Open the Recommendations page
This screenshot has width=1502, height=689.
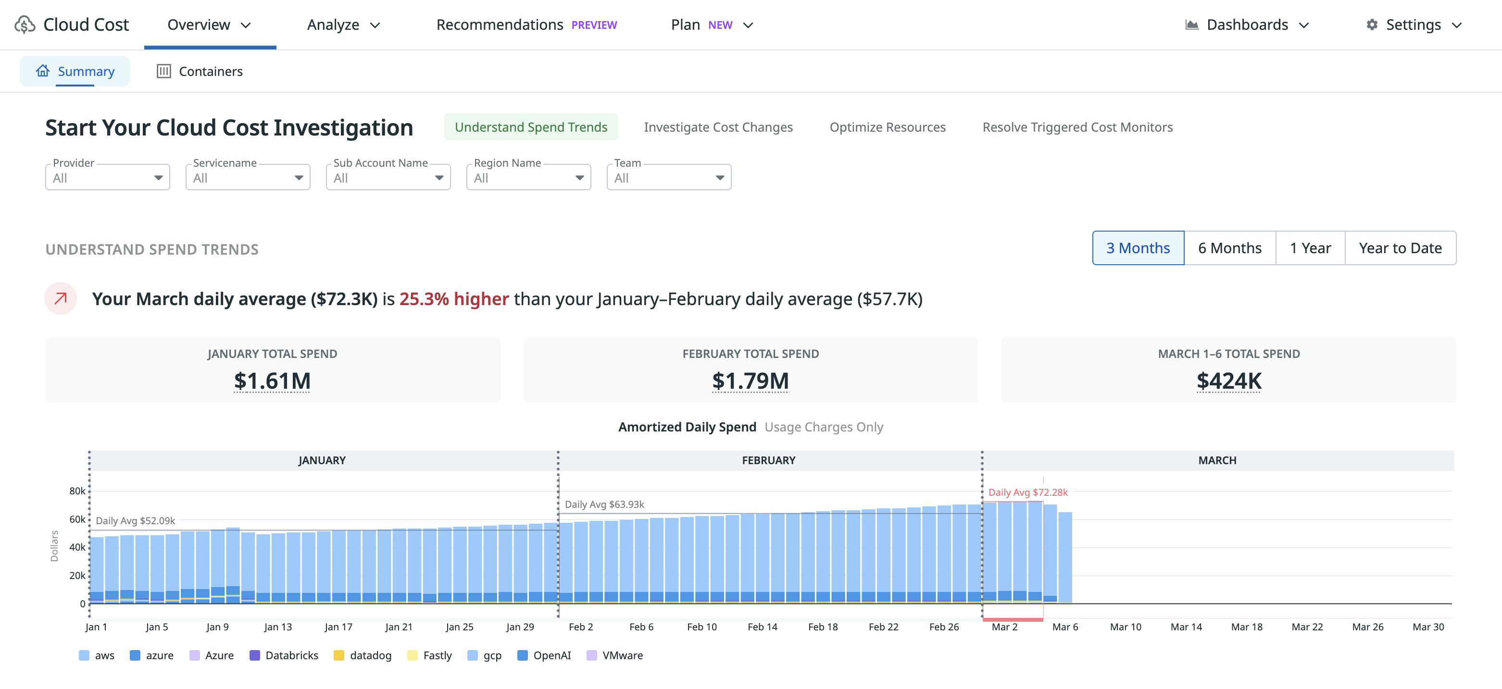pyautogui.click(x=501, y=25)
